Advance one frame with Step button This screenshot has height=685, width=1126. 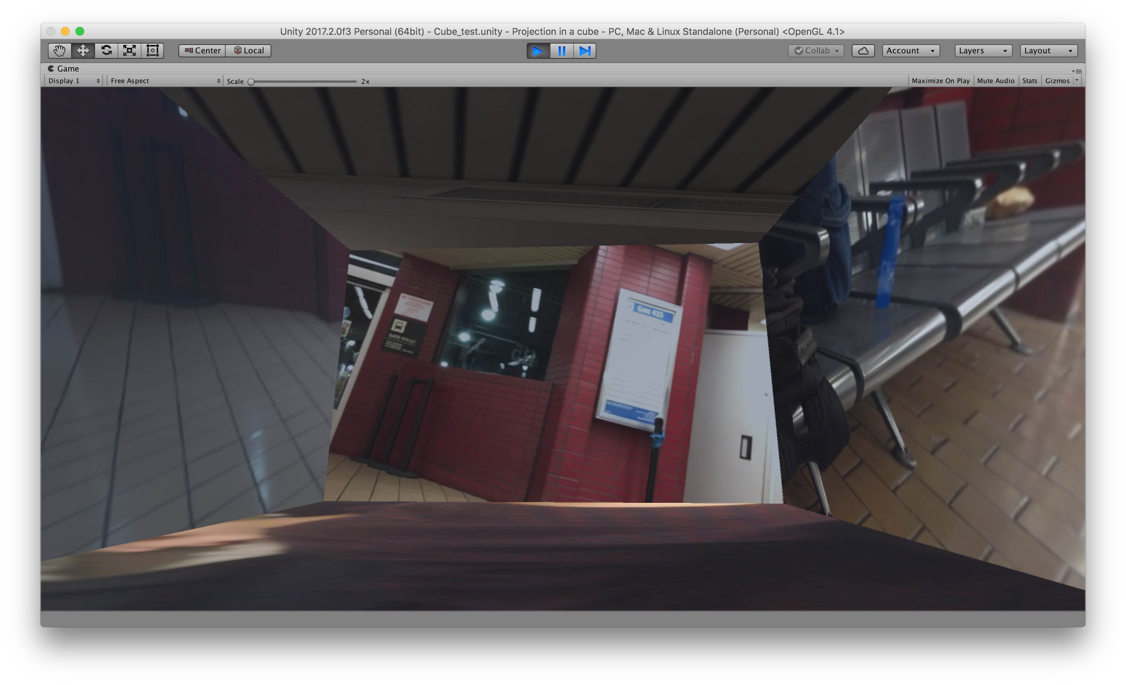(x=585, y=51)
